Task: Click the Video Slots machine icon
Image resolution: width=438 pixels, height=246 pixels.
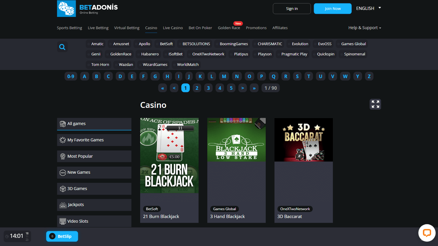Action: point(62,221)
